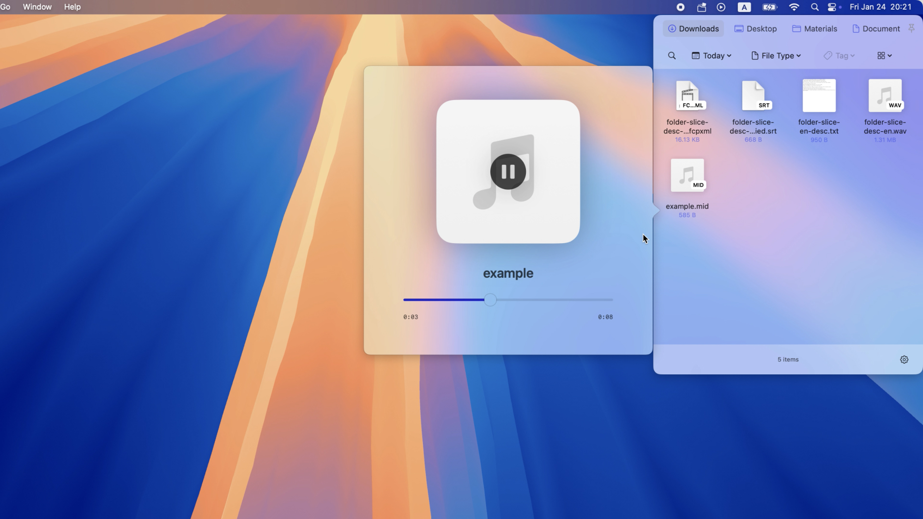Open the Go menu

6,7
